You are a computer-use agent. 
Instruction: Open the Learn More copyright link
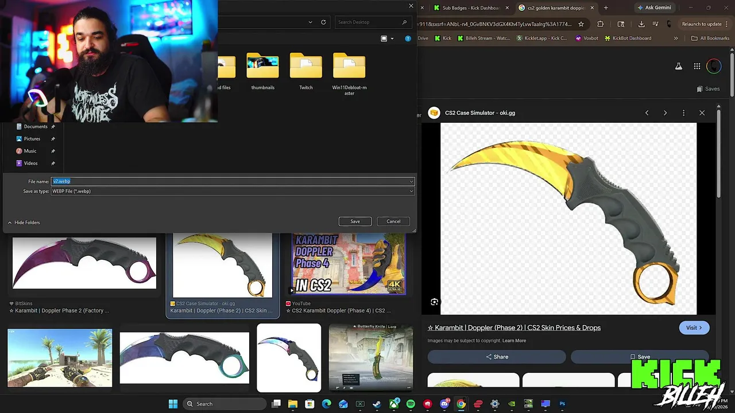(514, 341)
